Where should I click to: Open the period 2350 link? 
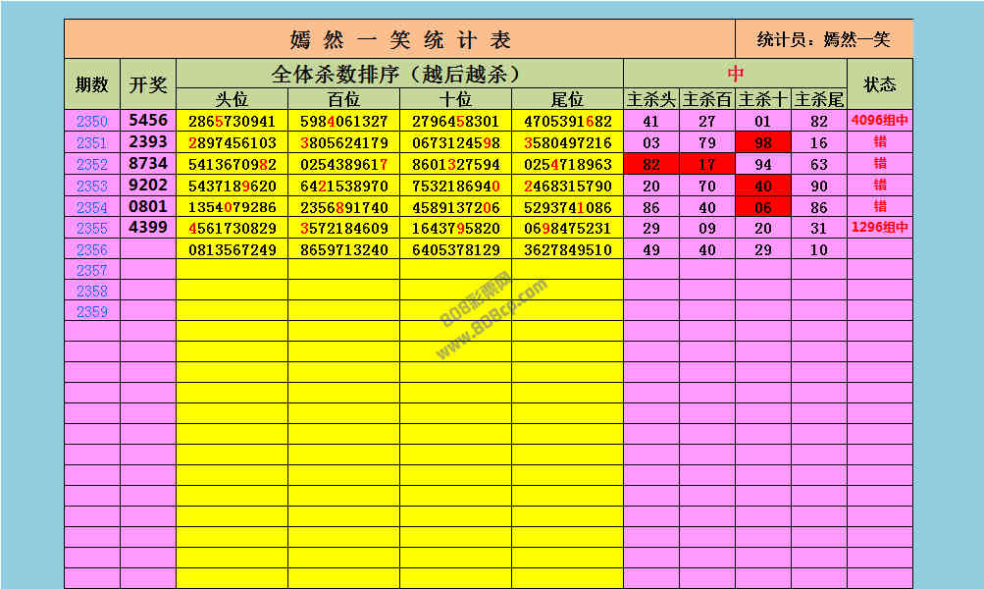point(92,122)
